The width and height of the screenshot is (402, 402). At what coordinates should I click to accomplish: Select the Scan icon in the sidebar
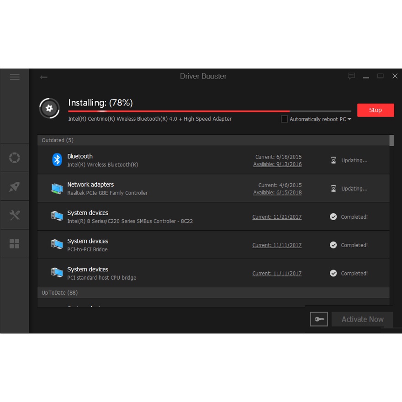[x=14, y=158]
